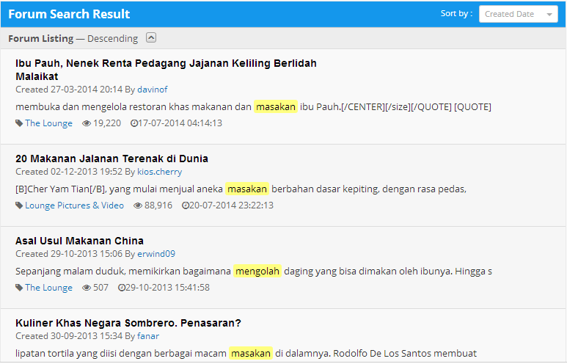567x364 pixels.
Task: Go to Lounge Pictures & Video forum
Action: pos(74,205)
